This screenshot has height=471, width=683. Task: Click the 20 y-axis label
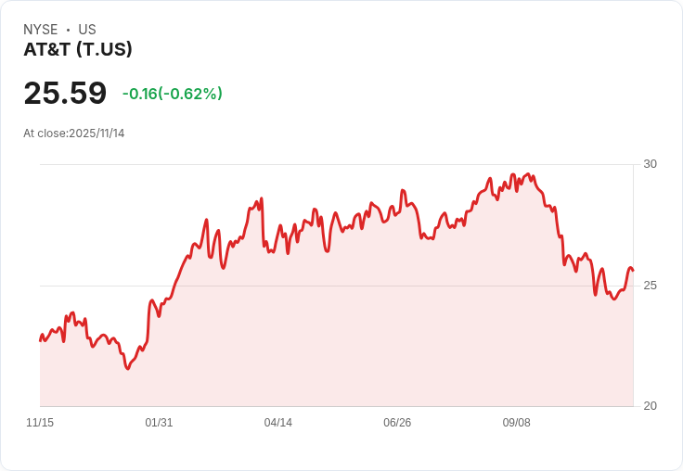coord(650,406)
